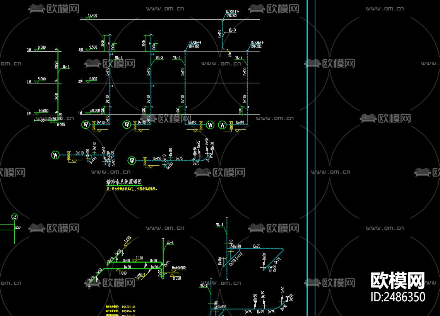
Task: Click the 200 dimension beside the YL-3 offset
Action: (230, 54)
